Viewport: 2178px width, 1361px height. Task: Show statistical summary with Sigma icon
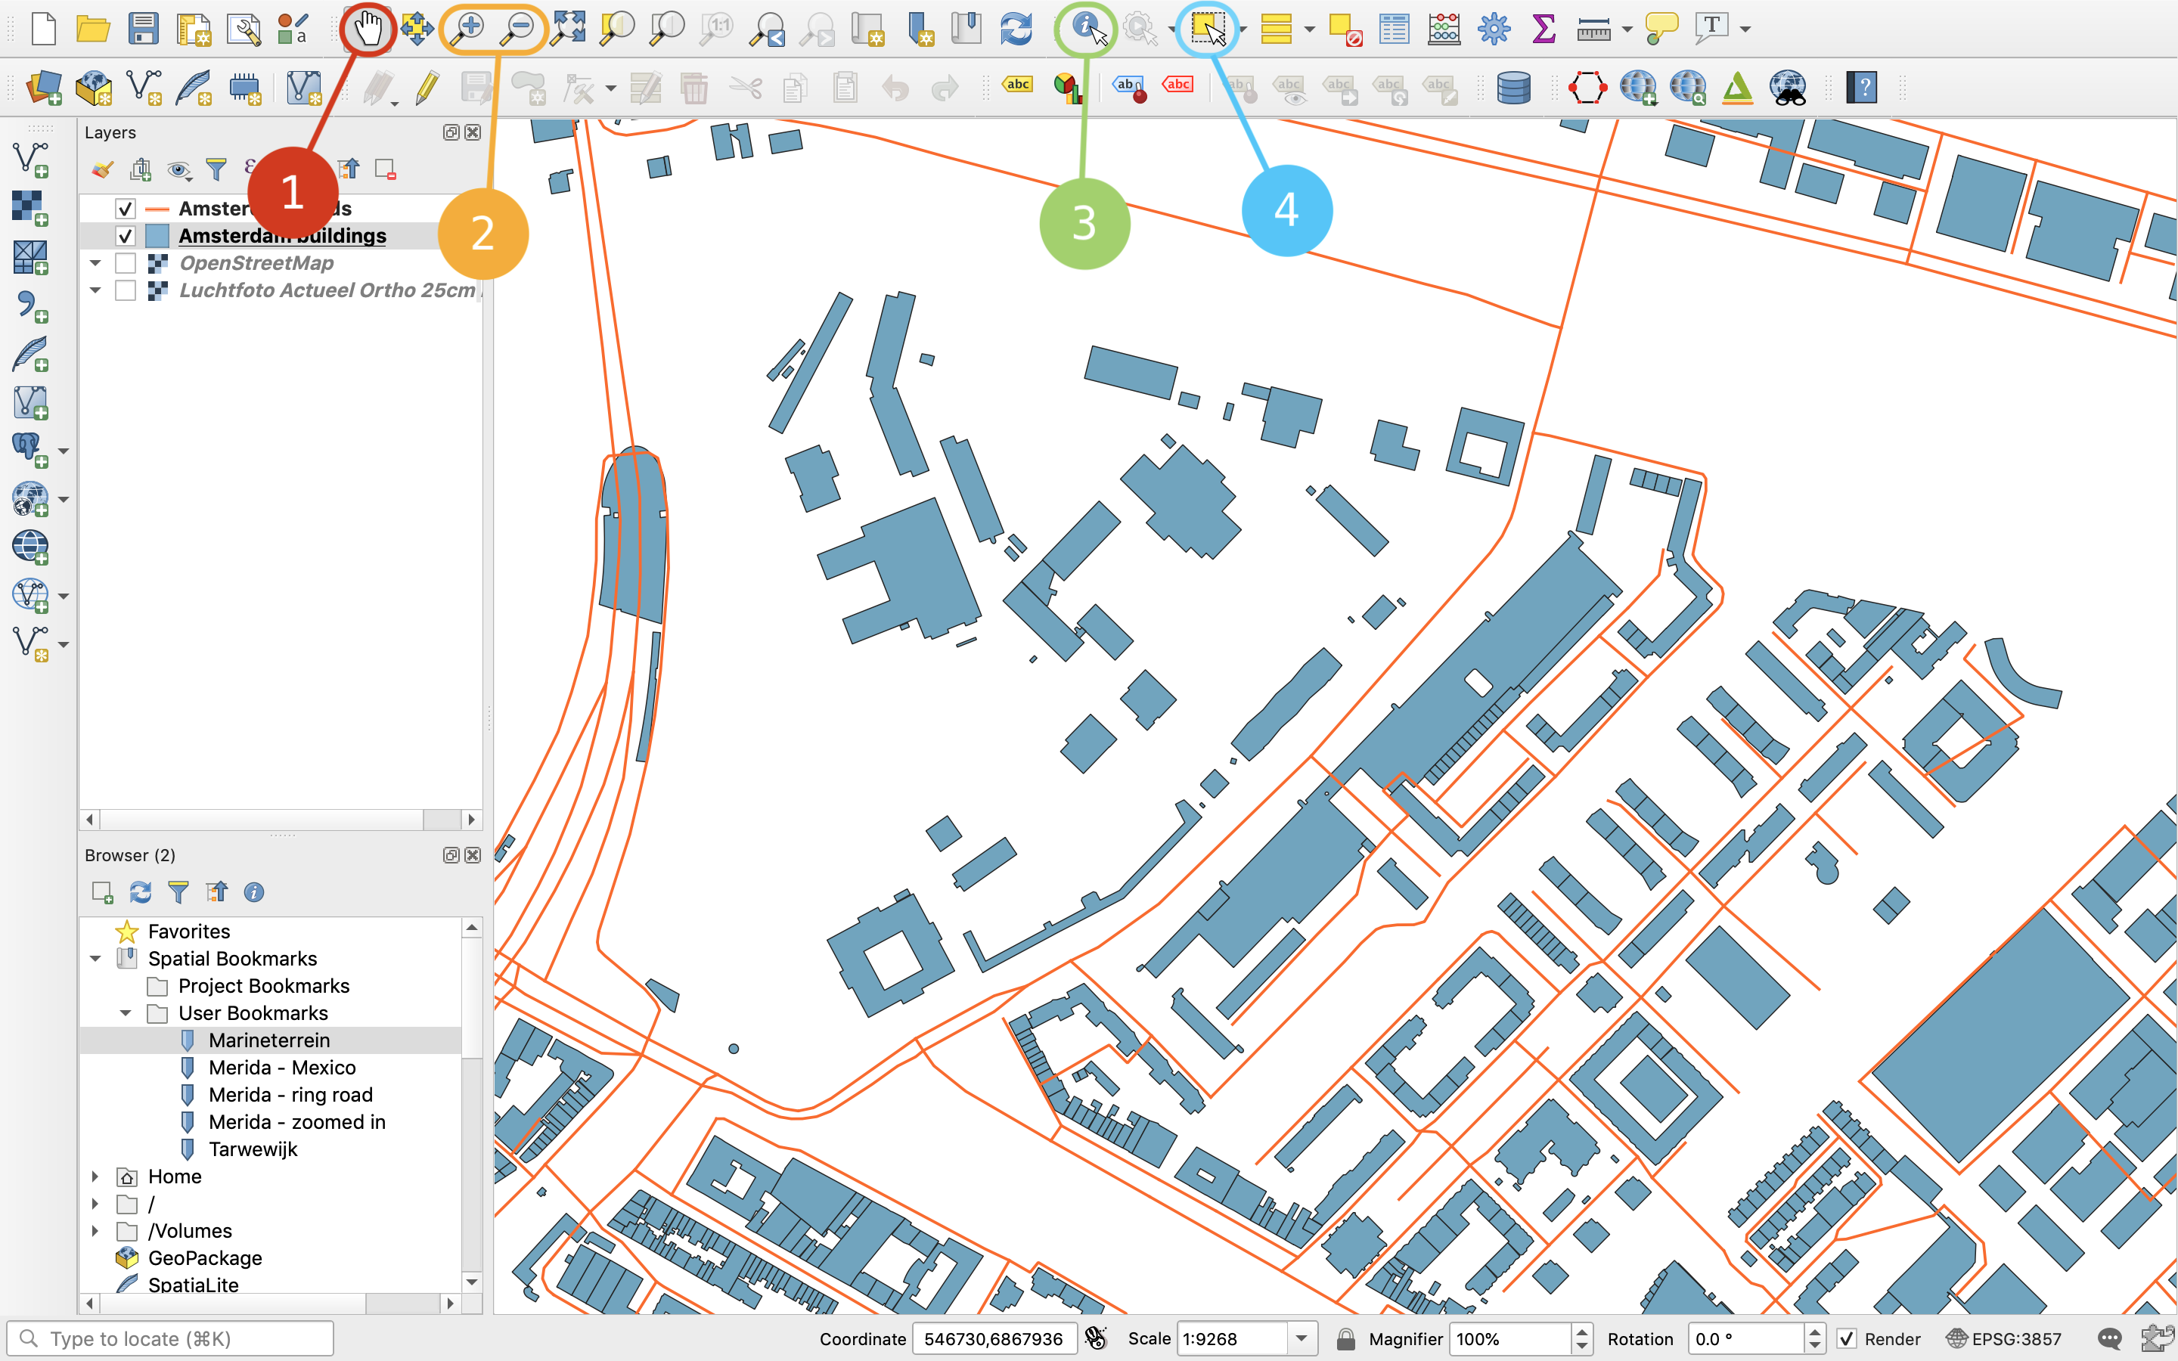(1543, 28)
